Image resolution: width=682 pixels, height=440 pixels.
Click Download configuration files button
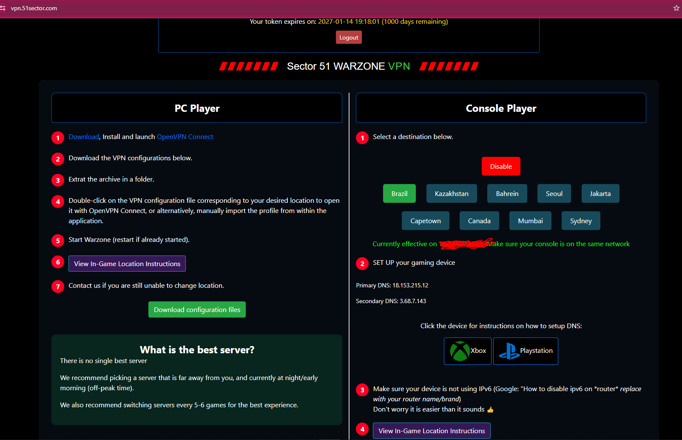197,309
